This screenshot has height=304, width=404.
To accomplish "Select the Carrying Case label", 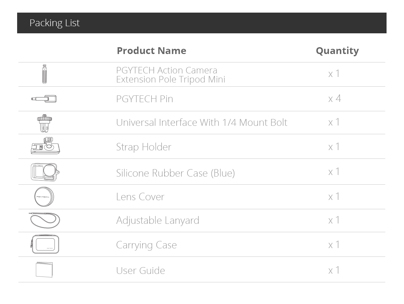I will tap(146, 245).
